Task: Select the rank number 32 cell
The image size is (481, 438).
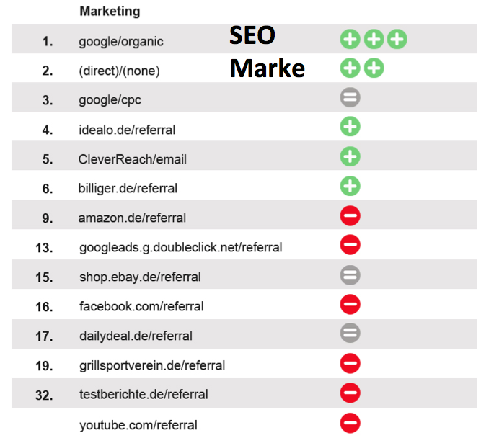Action: click(x=45, y=394)
